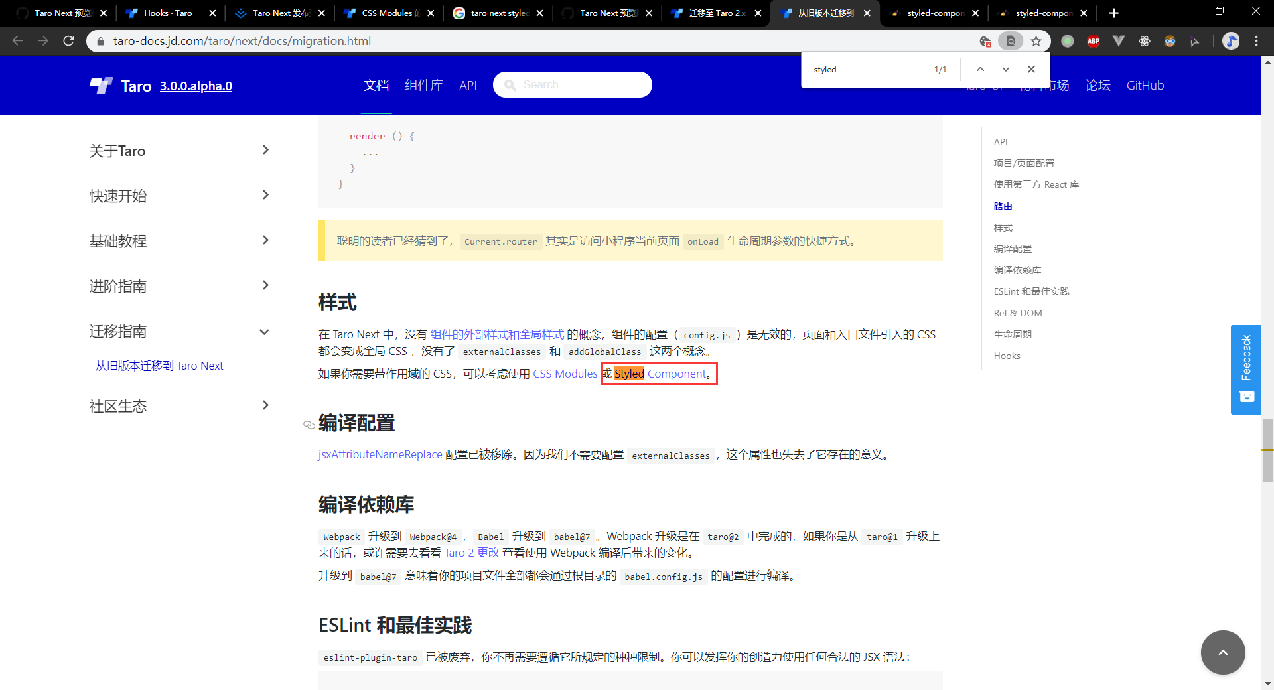This screenshot has height=690, width=1274.
Task: Click the browser back arrow
Action: tap(18, 41)
